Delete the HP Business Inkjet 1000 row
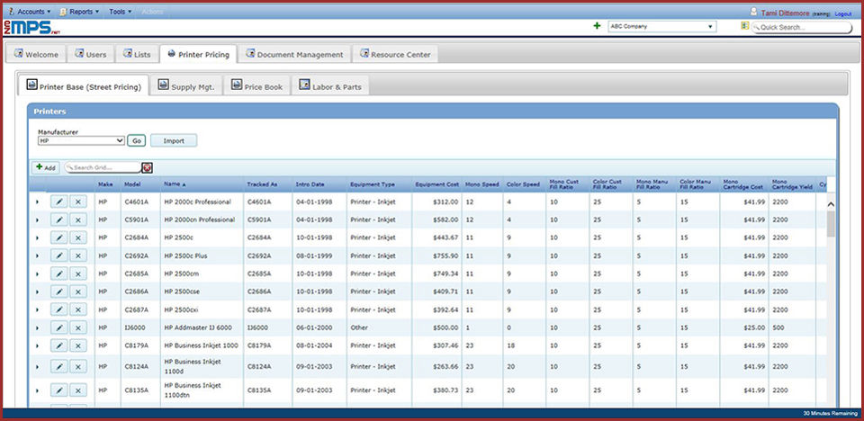The width and height of the screenshot is (864, 421). [x=77, y=345]
